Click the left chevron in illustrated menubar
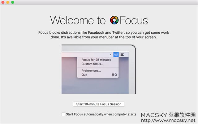This screenshot has width=198, height=124. 111,54
